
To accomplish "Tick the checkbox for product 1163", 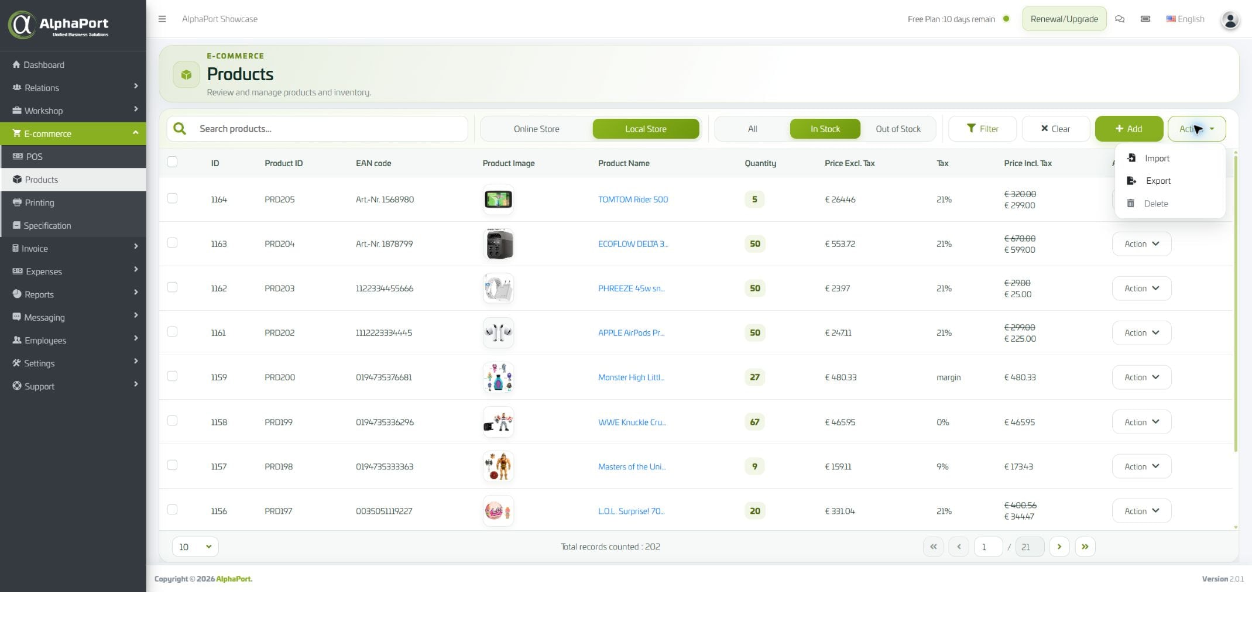I will 172,243.
